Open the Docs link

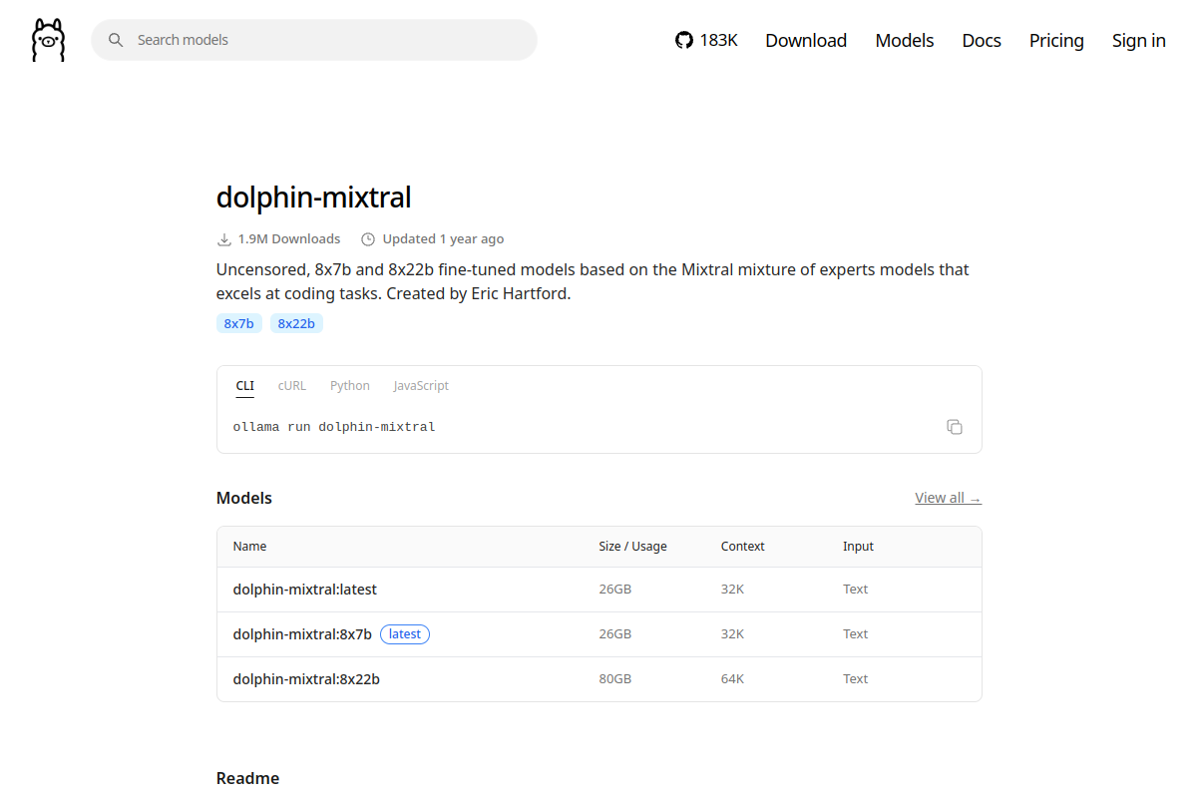[x=982, y=40]
